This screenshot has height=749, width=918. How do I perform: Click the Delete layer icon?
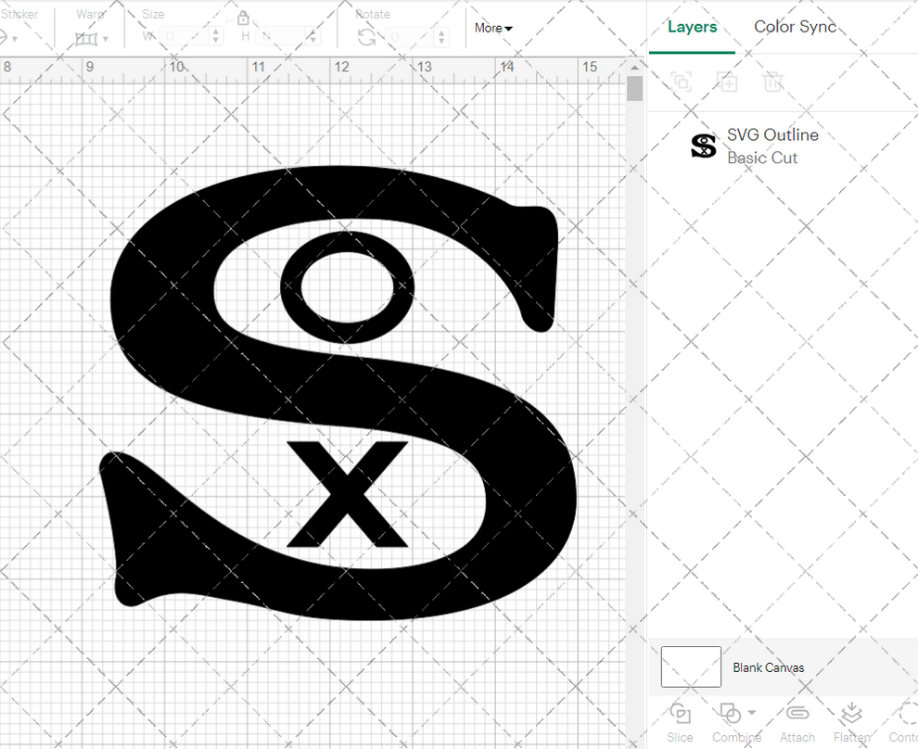point(773,82)
